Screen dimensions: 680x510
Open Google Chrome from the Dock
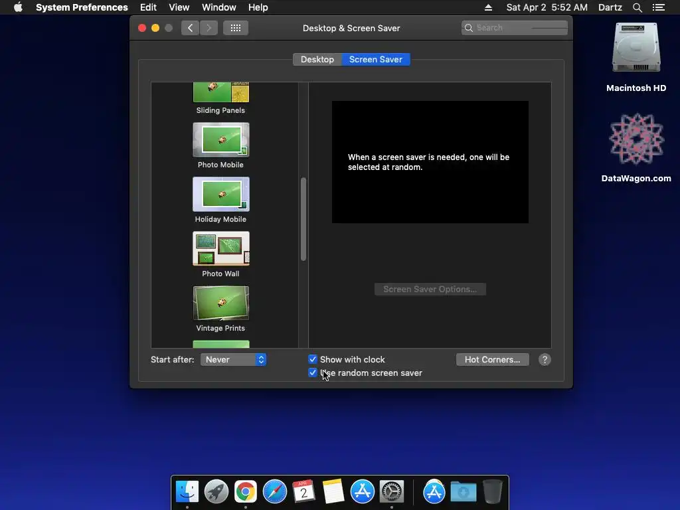[x=246, y=492]
